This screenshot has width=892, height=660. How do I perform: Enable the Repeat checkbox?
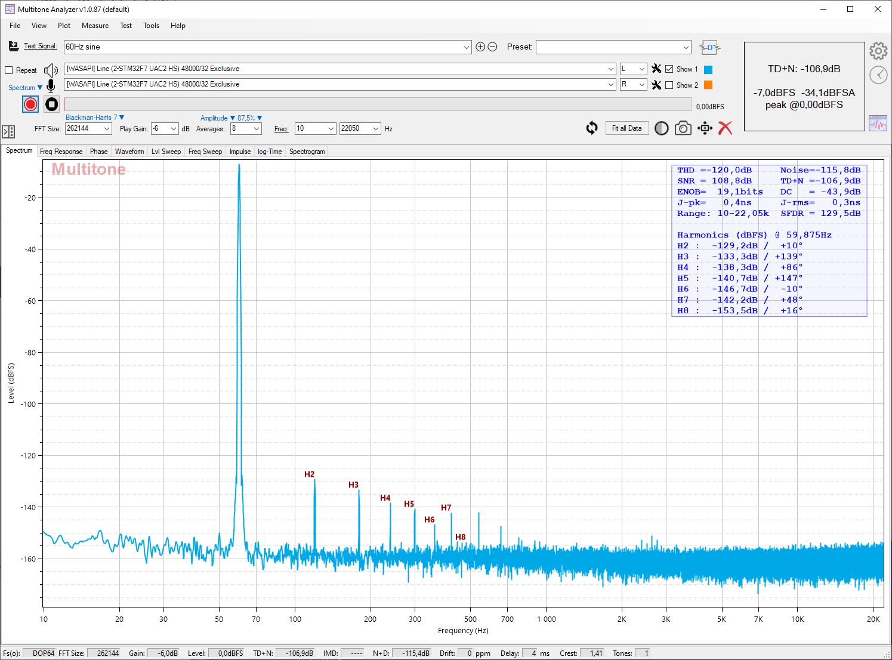pyautogui.click(x=9, y=70)
